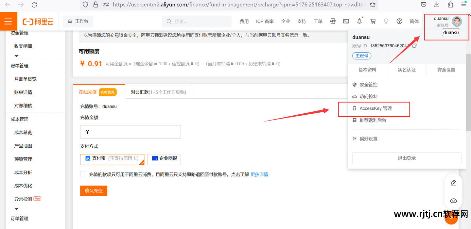Reload the page in browser

click(x=34, y=5)
